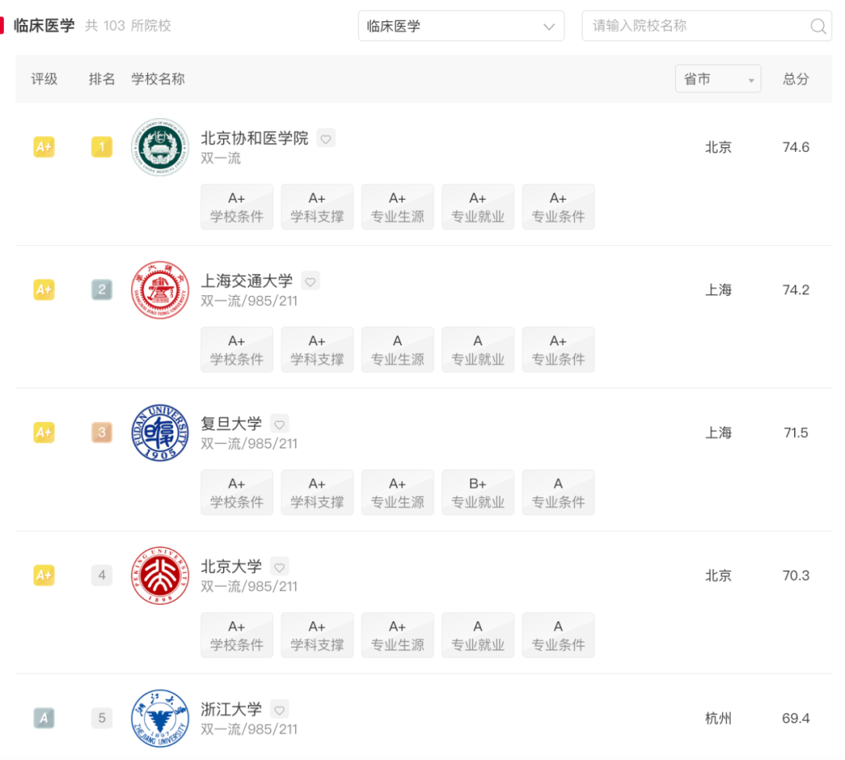Screen dimensions: 845x760
Task: Open 北京协和医学院 school link
Action: (254, 138)
